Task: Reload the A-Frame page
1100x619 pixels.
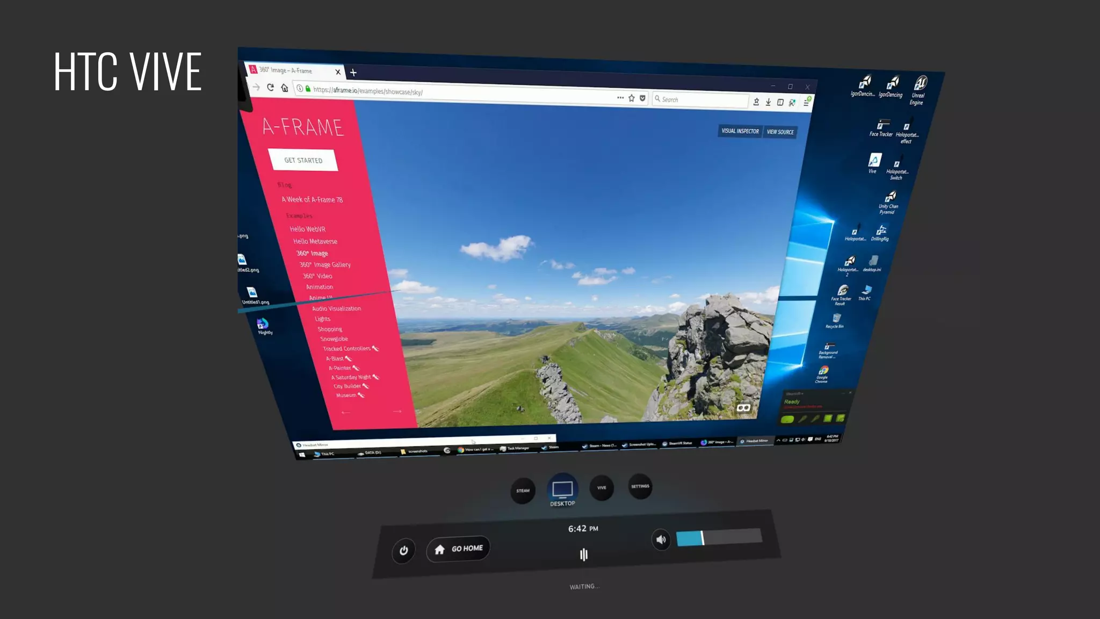Action: tap(270, 88)
